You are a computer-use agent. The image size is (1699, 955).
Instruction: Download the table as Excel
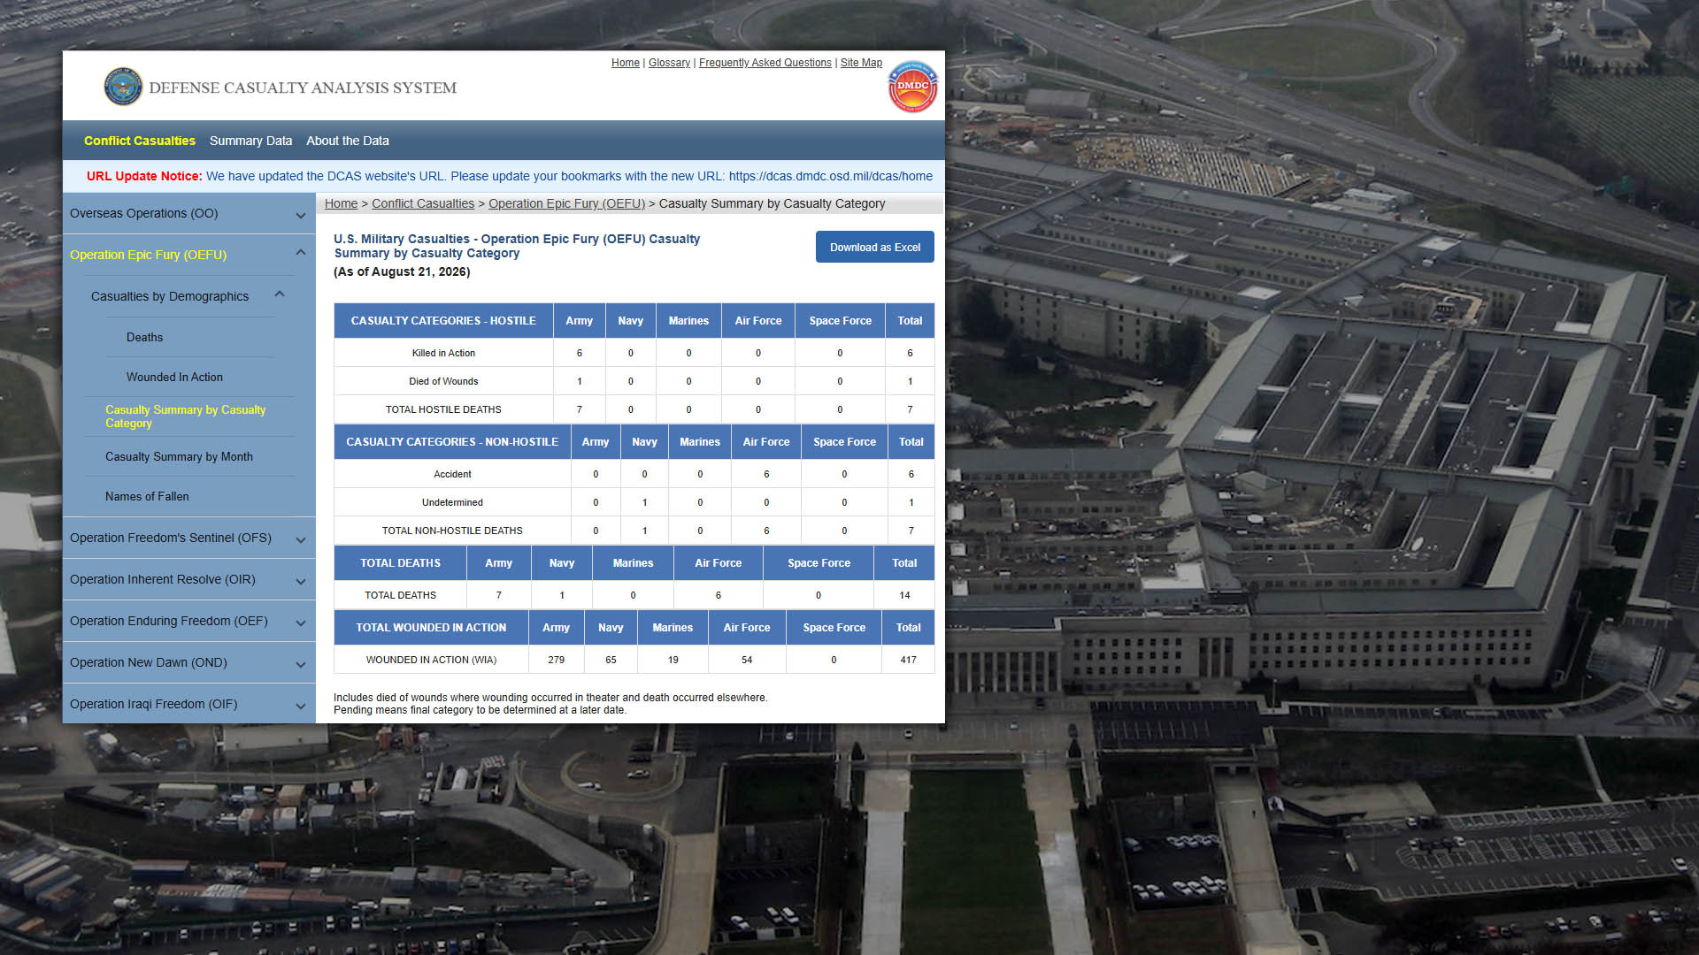875,248
